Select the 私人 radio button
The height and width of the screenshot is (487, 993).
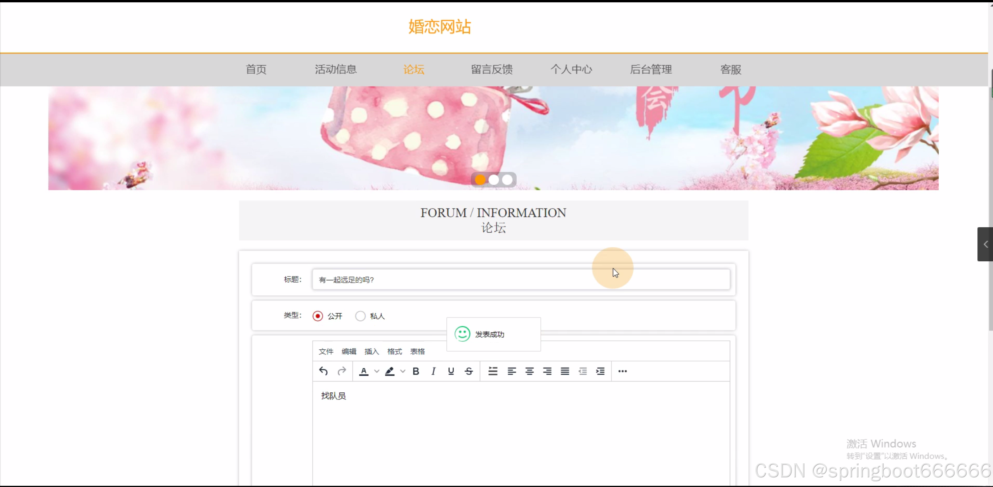(360, 316)
